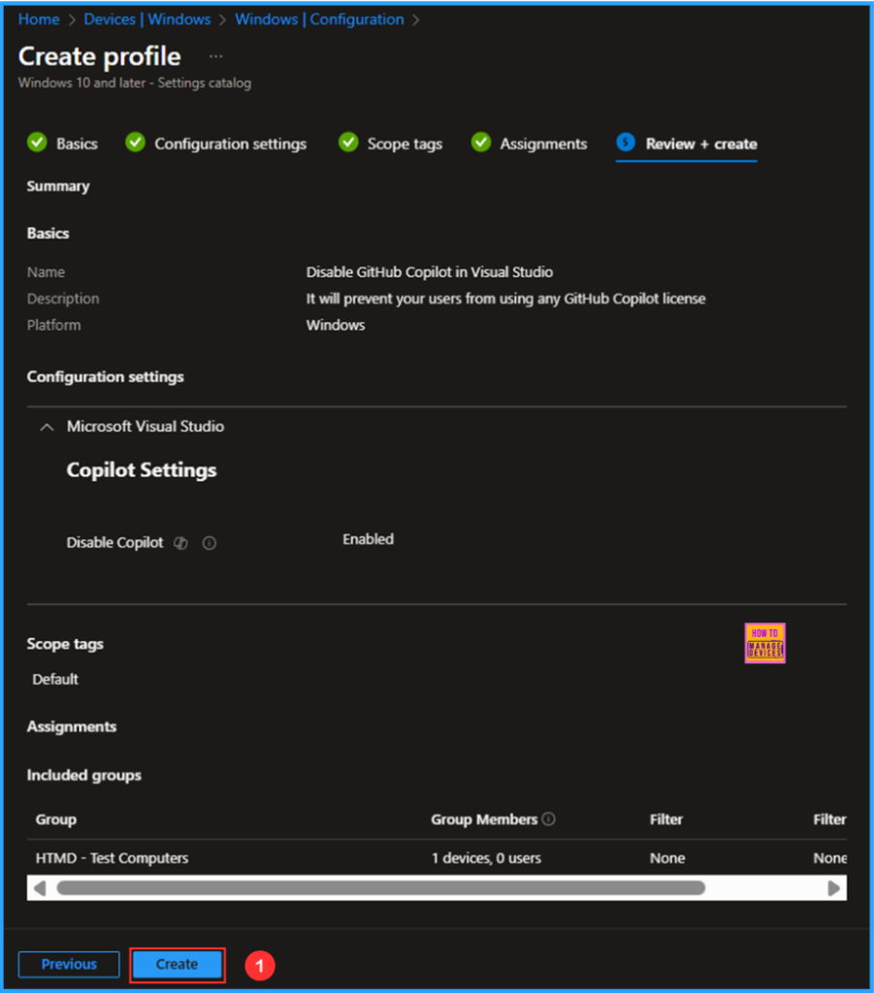The image size is (874, 993).
Task: Open the ellipsis menu beside Create profile
Action: click(216, 56)
